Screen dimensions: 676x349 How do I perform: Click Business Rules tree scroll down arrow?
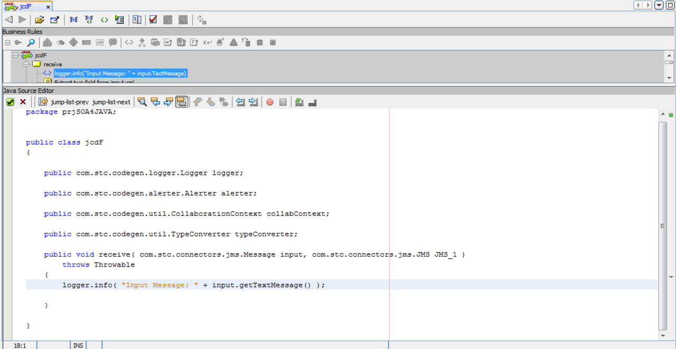(669, 78)
